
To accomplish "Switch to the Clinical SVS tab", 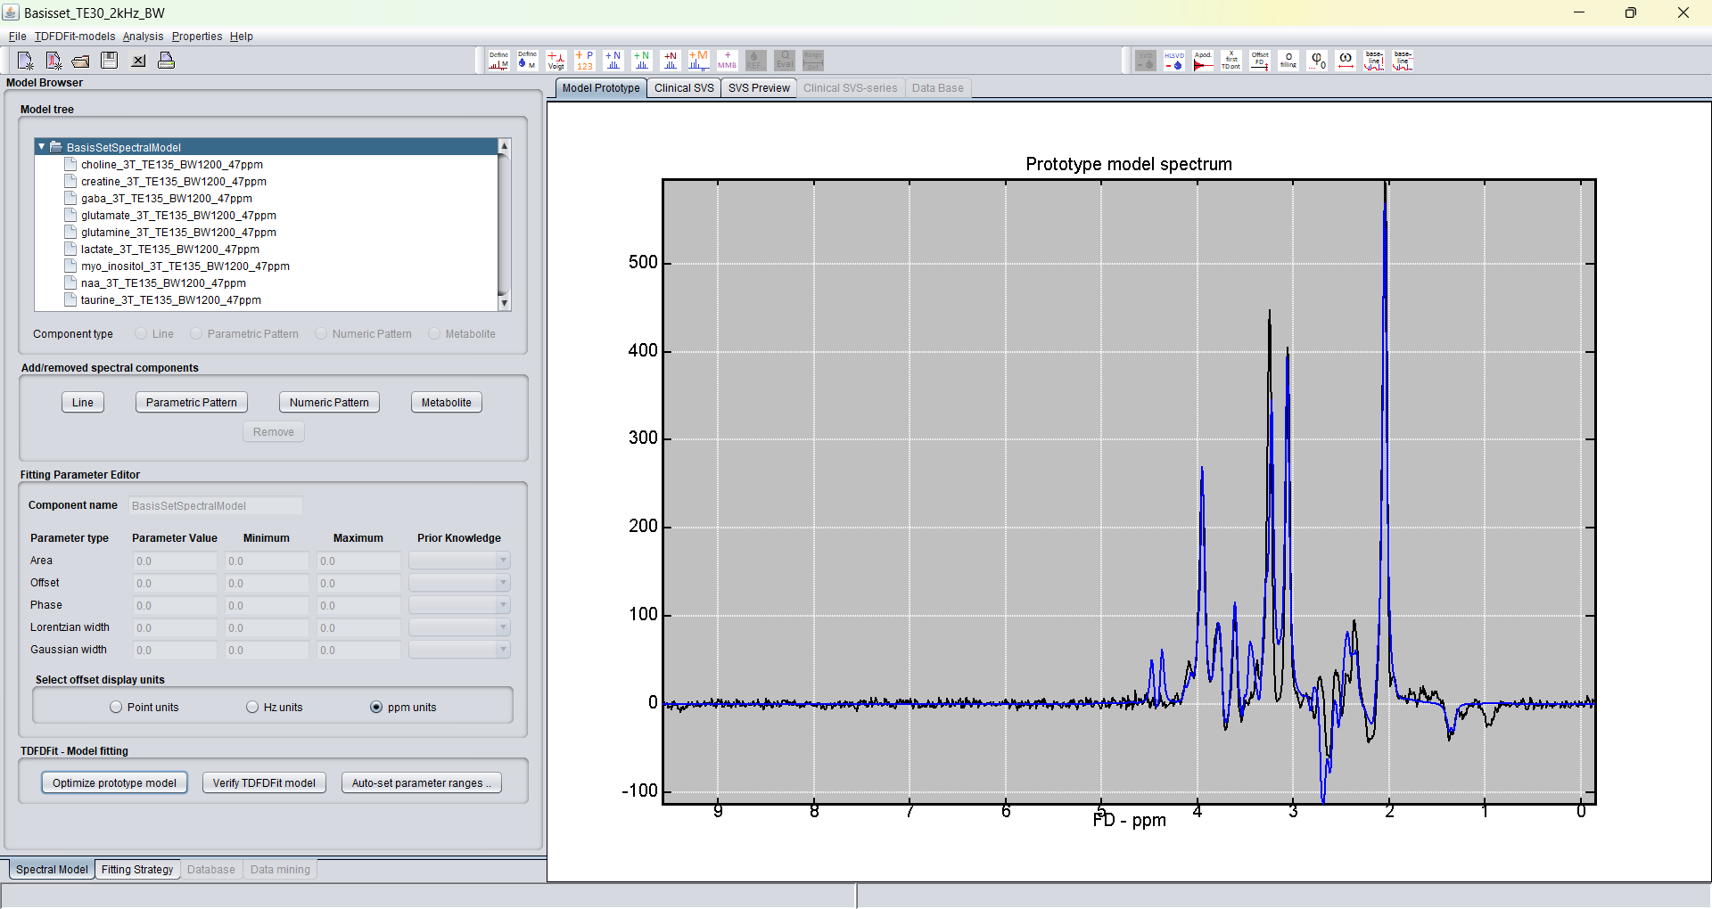I will 684,88.
